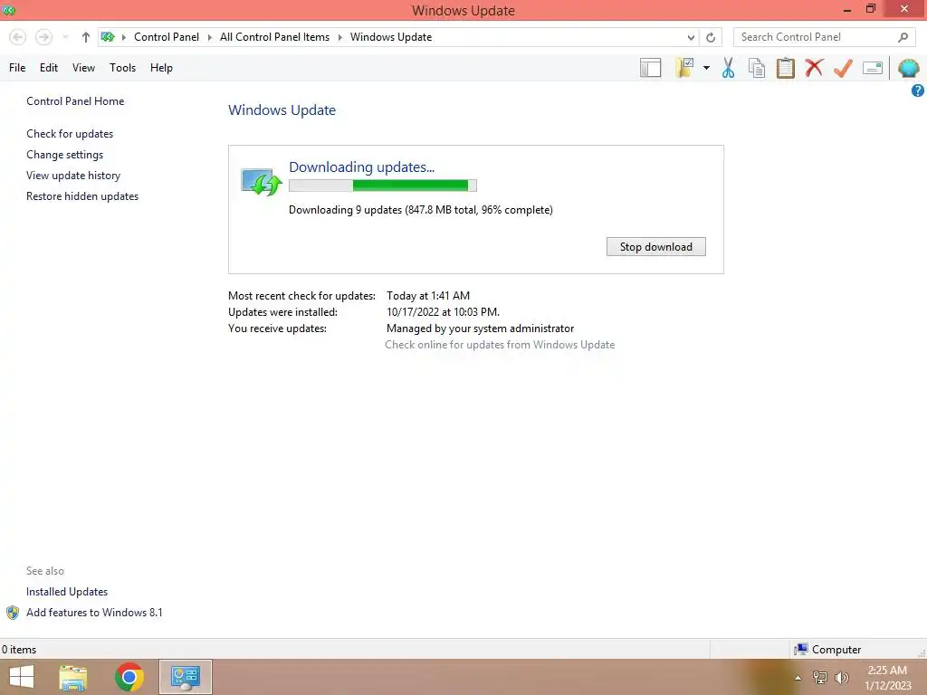The width and height of the screenshot is (927, 695).
Task: Click the network tray icon
Action: pos(819,678)
